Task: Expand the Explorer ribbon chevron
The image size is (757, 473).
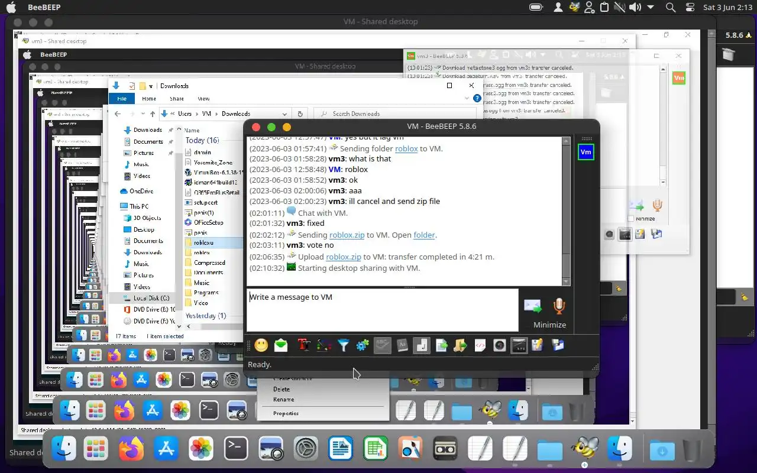Action: pos(467,98)
